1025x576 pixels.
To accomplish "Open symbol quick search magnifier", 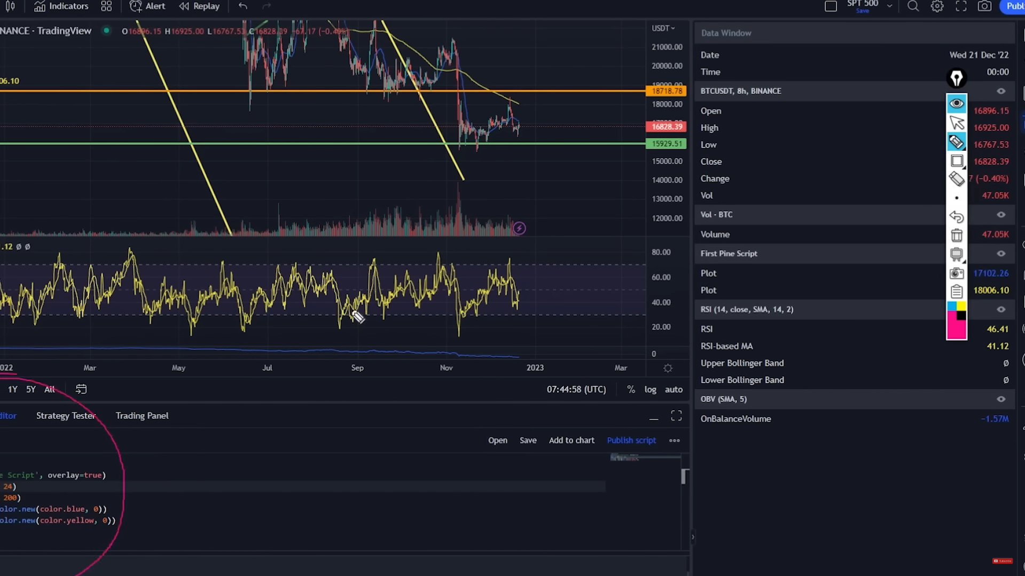I will pyautogui.click(x=913, y=6).
